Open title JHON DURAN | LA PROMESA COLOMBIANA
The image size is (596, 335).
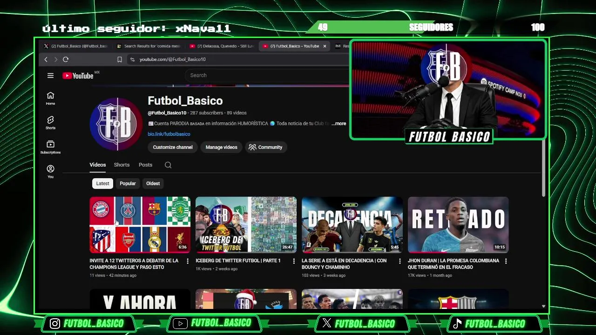454,264
